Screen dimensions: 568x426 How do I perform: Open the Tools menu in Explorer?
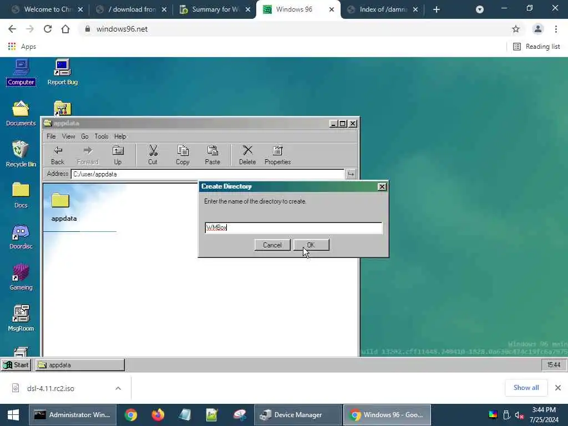click(102, 136)
